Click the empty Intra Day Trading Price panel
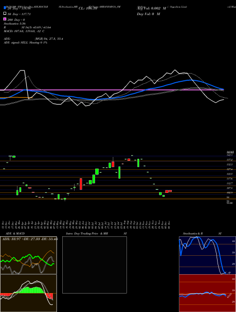Viewport: 236px width, 312px height. (x=94, y=265)
